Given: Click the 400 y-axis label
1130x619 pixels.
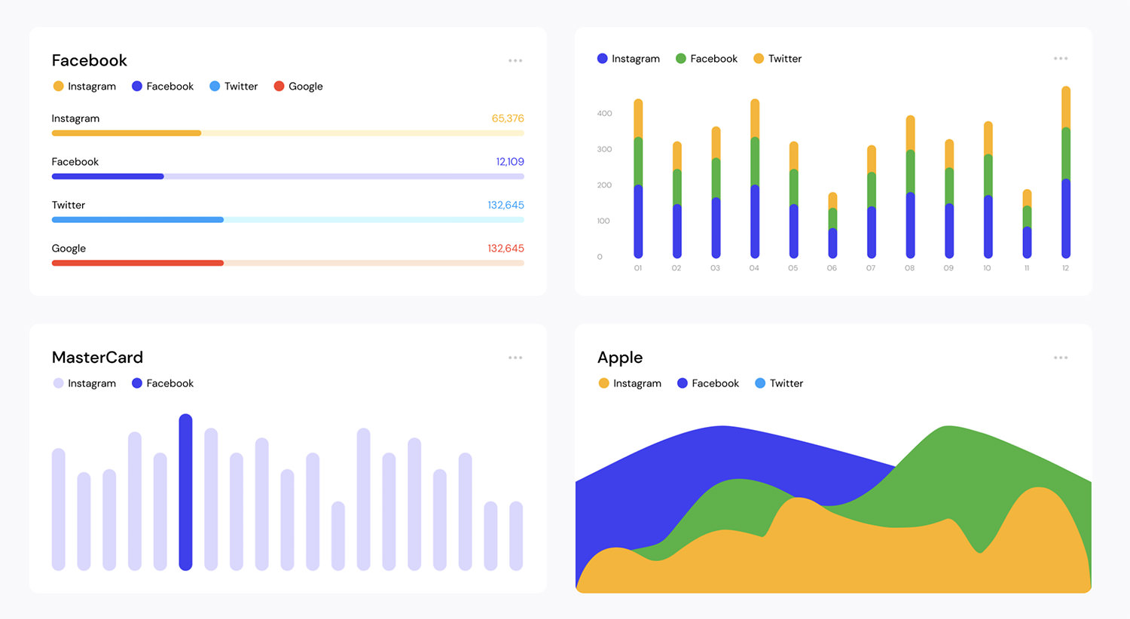Looking at the screenshot, I should pyautogui.click(x=604, y=114).
